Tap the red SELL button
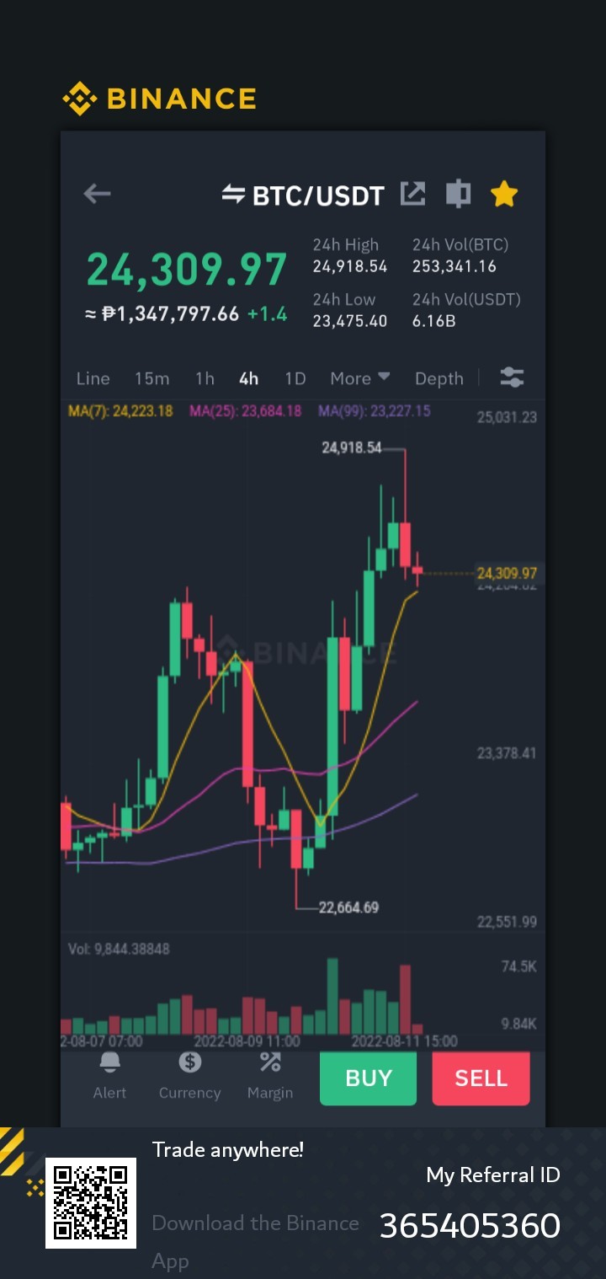This screenshot has width=606, height=1279. pos(481,1078)
